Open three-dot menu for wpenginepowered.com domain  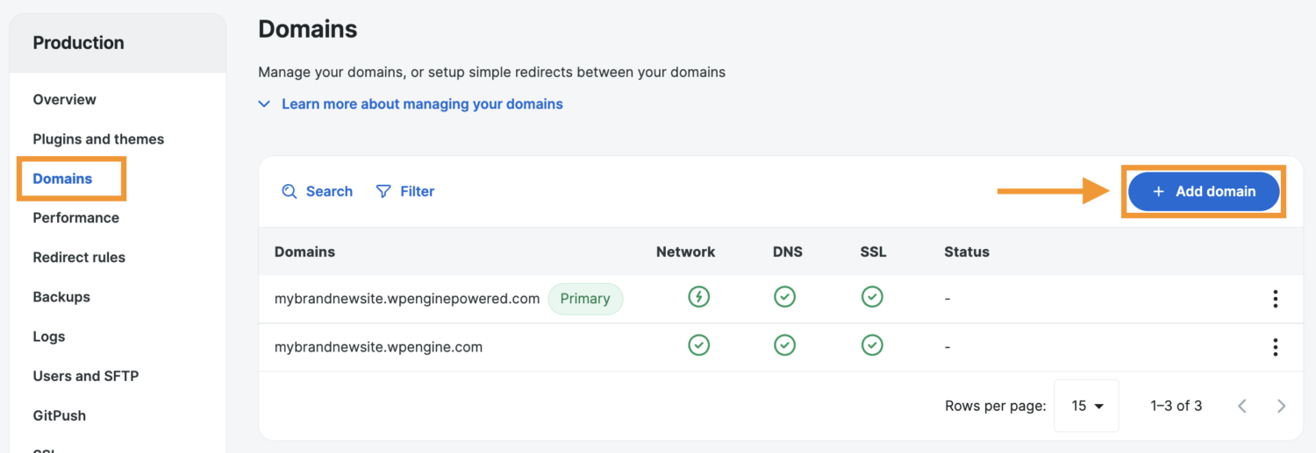[x=1275, y=299]
